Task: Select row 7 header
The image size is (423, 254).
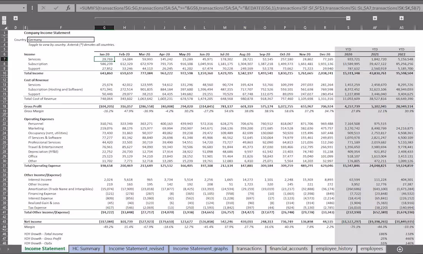Action: [4, 59]
